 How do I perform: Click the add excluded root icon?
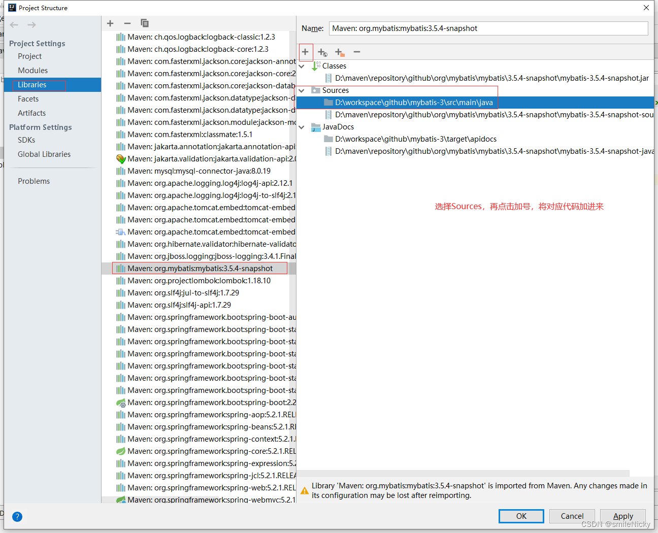click(x=340, y=52)
